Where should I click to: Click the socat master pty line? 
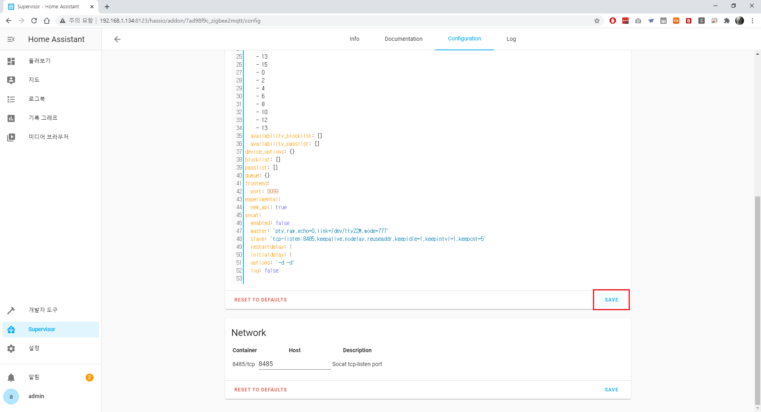point(319,231)
